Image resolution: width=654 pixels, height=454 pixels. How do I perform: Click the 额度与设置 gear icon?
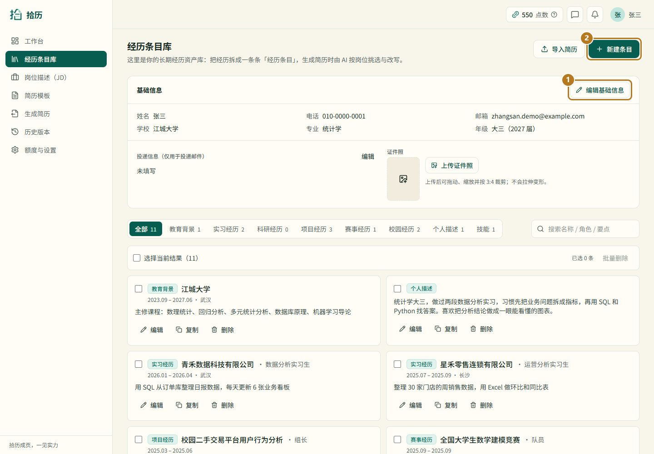[15, 150]
